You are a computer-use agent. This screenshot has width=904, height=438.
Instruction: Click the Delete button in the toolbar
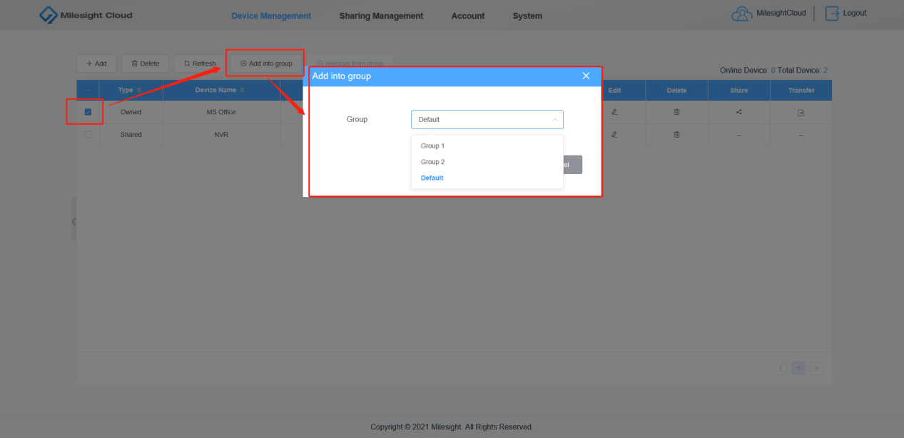pyautogui.click(x=146, y=63)
